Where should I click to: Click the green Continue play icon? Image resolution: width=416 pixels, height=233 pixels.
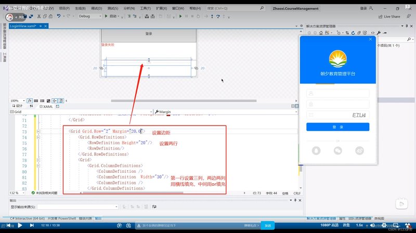(x=180, y=17)
